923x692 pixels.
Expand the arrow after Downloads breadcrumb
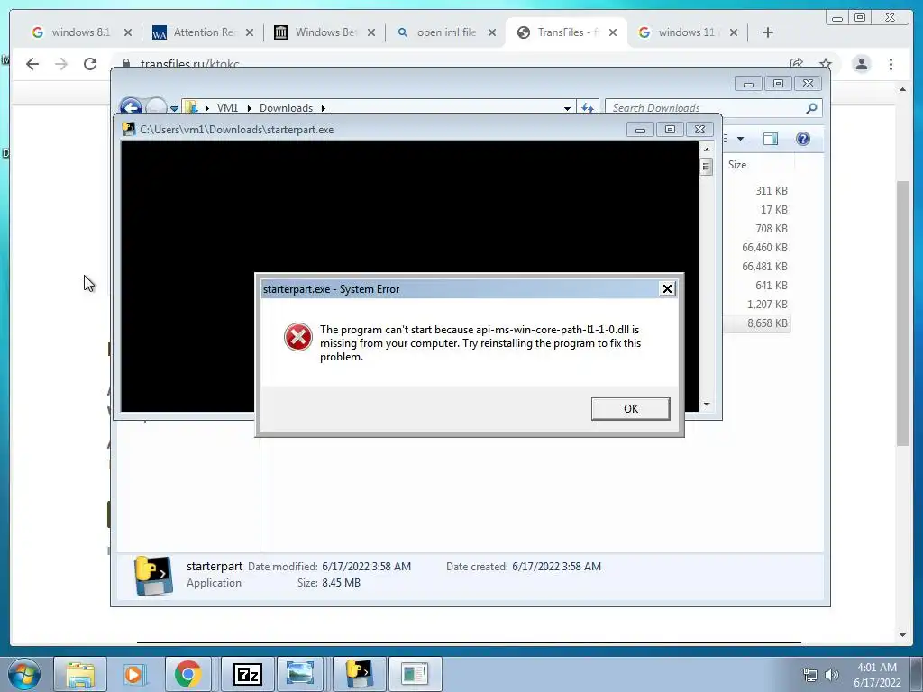click(x=324, y=108)
